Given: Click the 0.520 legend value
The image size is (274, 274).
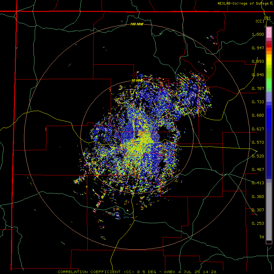Looking at the screenshot, I should pos(258,156).
